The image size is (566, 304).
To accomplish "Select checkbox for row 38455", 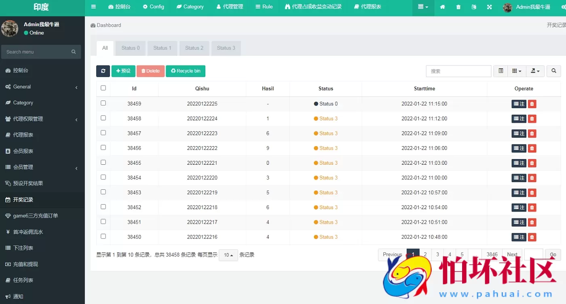I will pos(103,162).
